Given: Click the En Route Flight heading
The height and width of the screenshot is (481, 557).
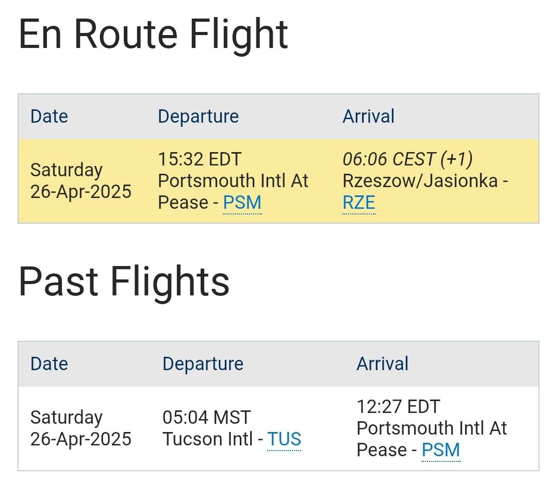Looking at the screenshot, I should 153,35.
